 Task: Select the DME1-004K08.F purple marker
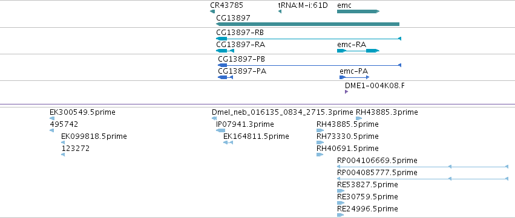tap(346, 92)
